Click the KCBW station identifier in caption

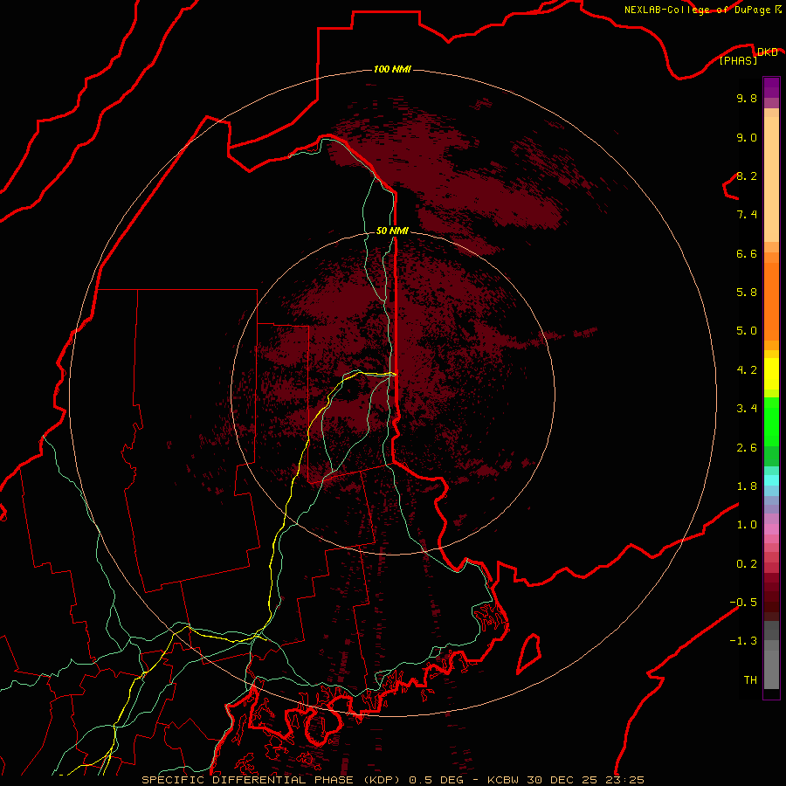point(503,780)
